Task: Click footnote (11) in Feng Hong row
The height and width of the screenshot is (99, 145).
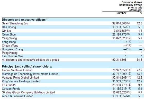Action: pyautogui.click(x=129, y=42)
